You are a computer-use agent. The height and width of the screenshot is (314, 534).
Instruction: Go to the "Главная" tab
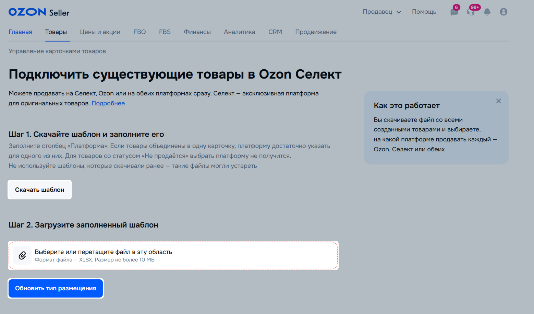coord(20,32)
